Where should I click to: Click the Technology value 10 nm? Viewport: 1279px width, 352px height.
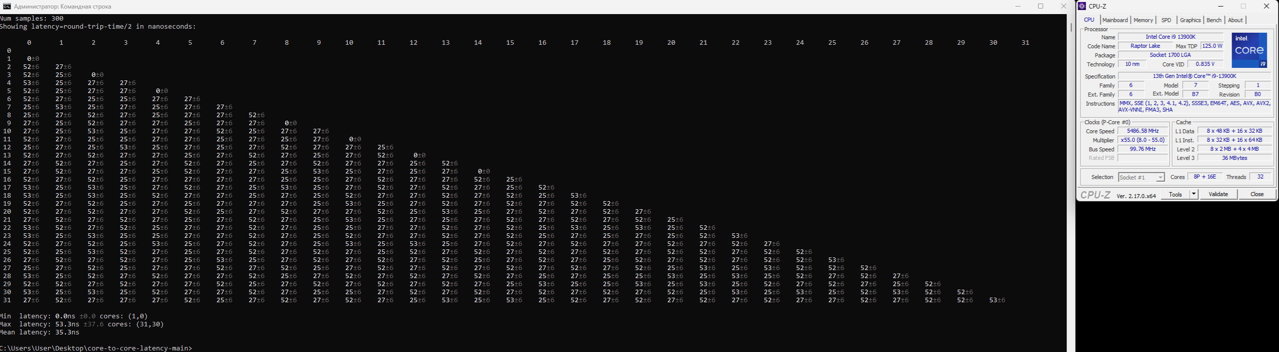tap(1132, 64)
